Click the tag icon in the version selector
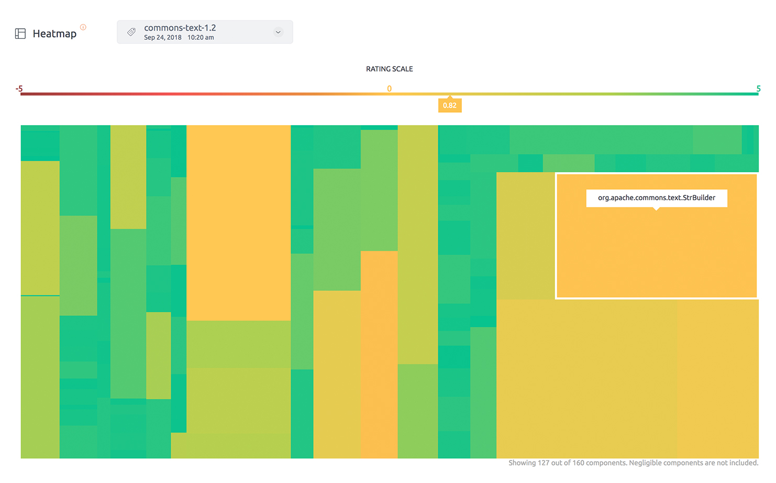 pyautogui.click(x=130, y=31)
